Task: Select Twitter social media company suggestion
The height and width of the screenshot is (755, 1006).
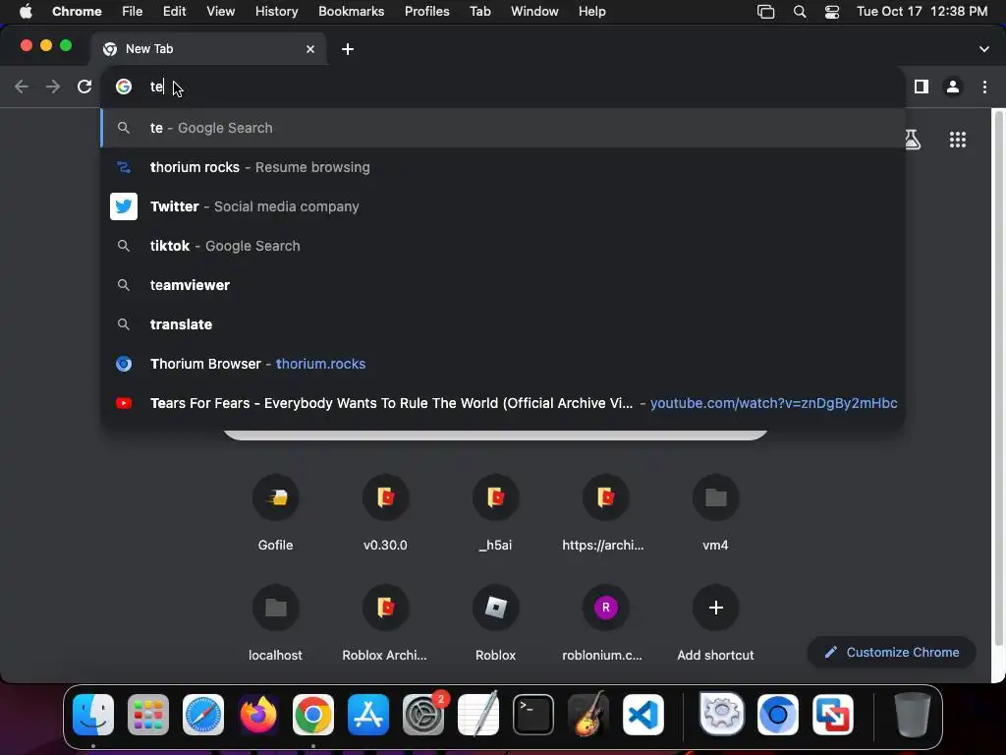Action: pos(503,206)
